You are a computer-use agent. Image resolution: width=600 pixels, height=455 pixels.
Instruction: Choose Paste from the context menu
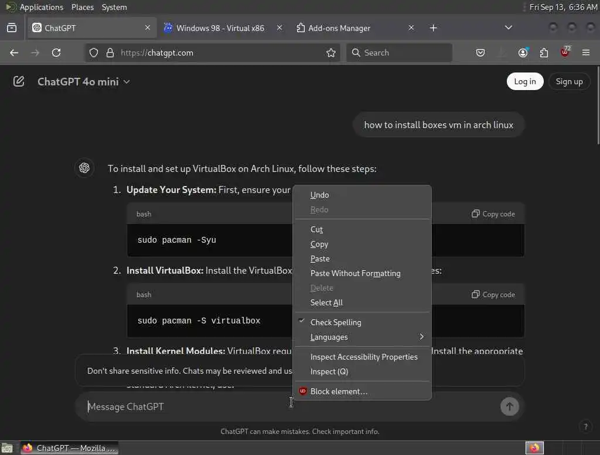coord(362,258)
